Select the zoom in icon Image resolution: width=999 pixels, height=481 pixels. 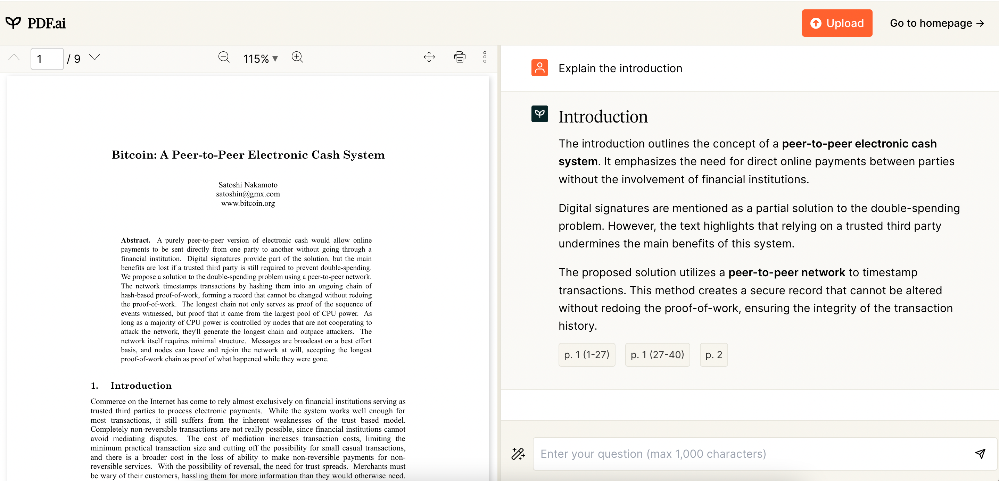click(297, 57)
